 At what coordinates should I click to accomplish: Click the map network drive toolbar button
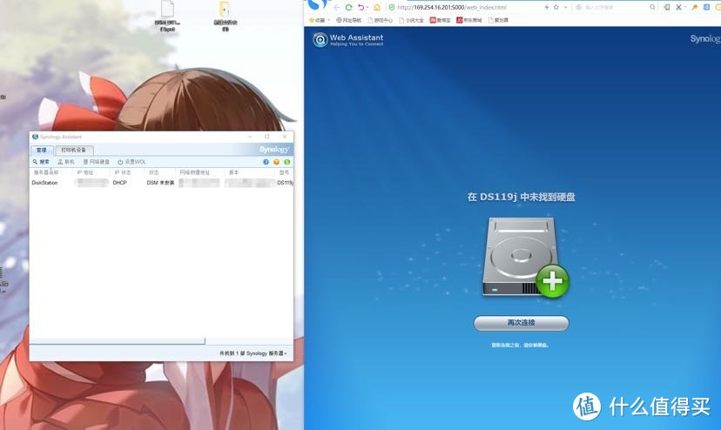point(96,162)
